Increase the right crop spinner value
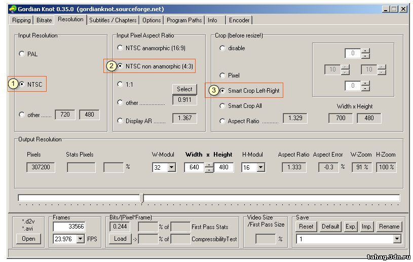The height and width of the screenshot is (262, 413). 382,67
